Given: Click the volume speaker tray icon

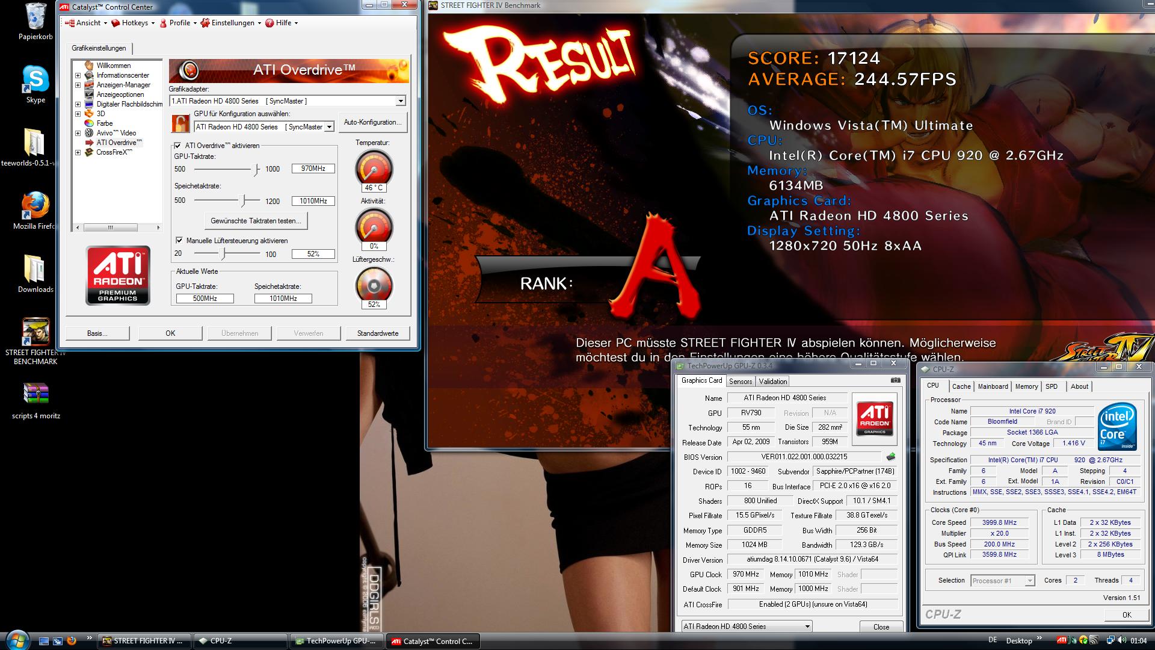Looking at the screenshot, I should click(1123, 640).
